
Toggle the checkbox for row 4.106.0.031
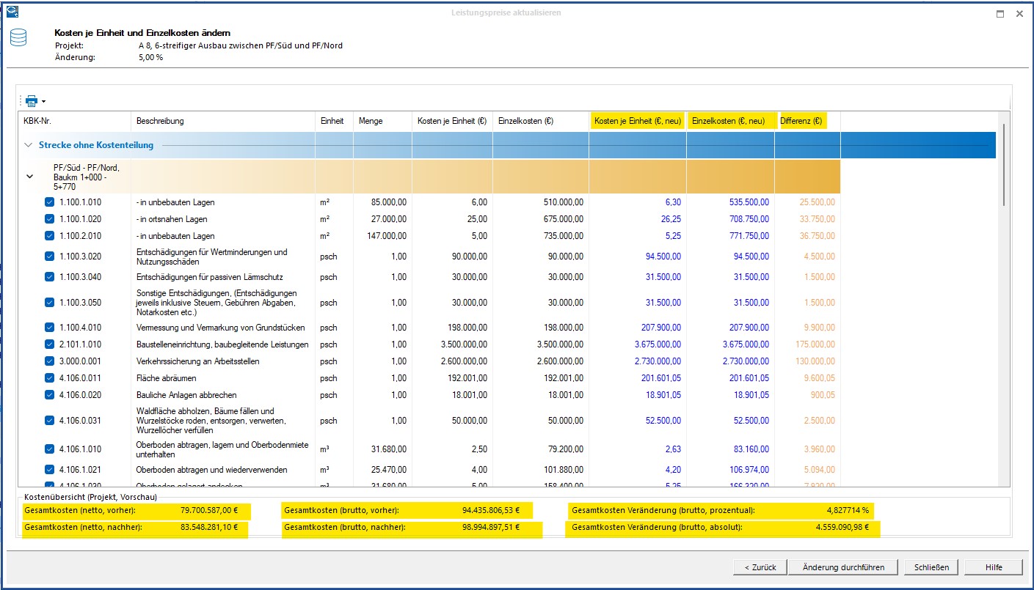point(49,421)
